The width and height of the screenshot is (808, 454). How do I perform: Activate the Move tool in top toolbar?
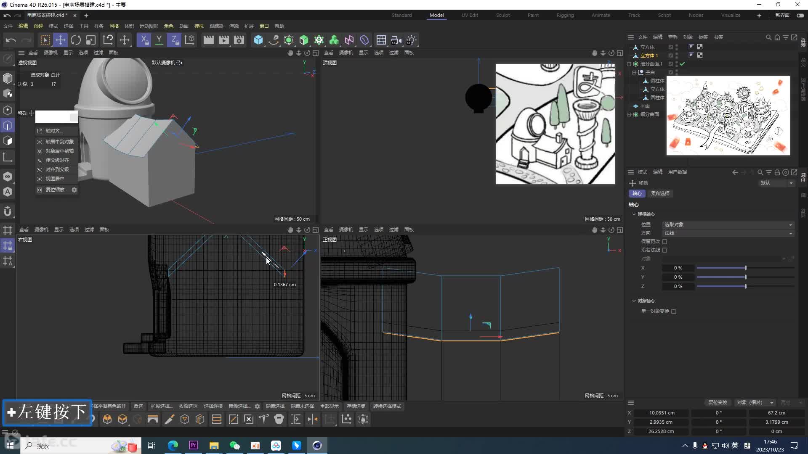point(60,40)
